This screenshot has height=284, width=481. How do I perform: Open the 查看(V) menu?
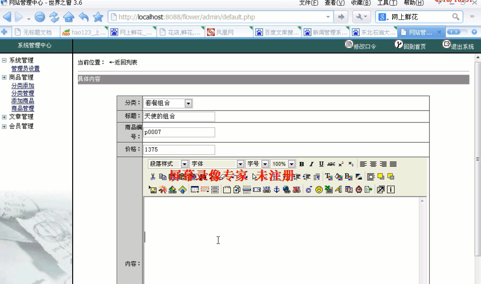(335, 3)
